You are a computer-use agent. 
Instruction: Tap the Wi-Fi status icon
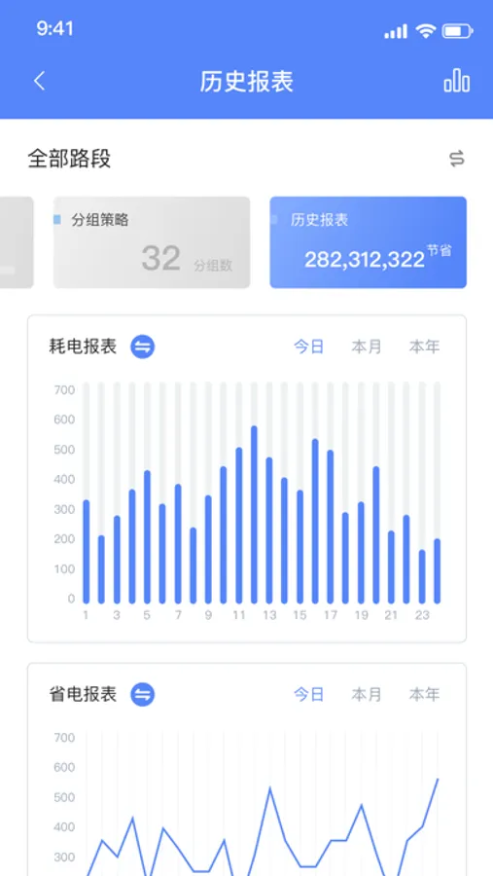(426, 31)
